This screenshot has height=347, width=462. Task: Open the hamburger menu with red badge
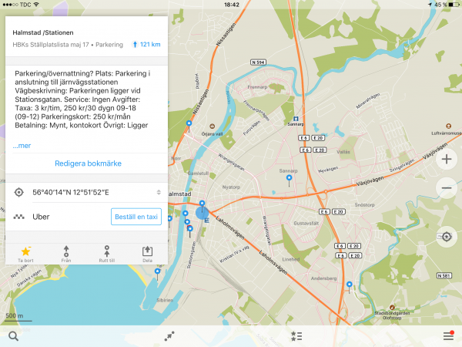448,335
